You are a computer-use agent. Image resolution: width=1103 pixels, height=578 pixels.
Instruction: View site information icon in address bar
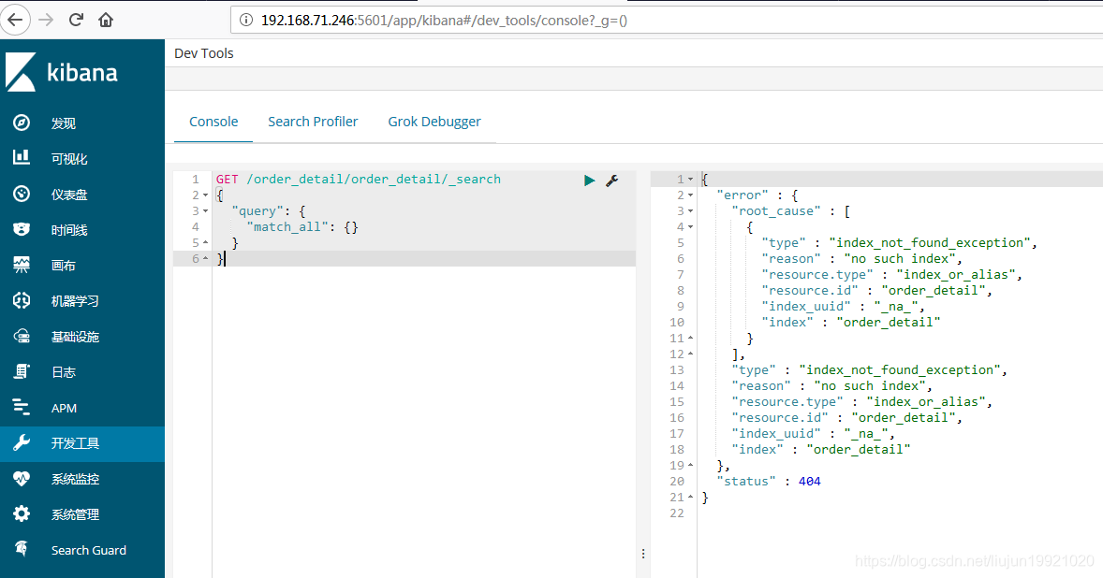[246, 21]
